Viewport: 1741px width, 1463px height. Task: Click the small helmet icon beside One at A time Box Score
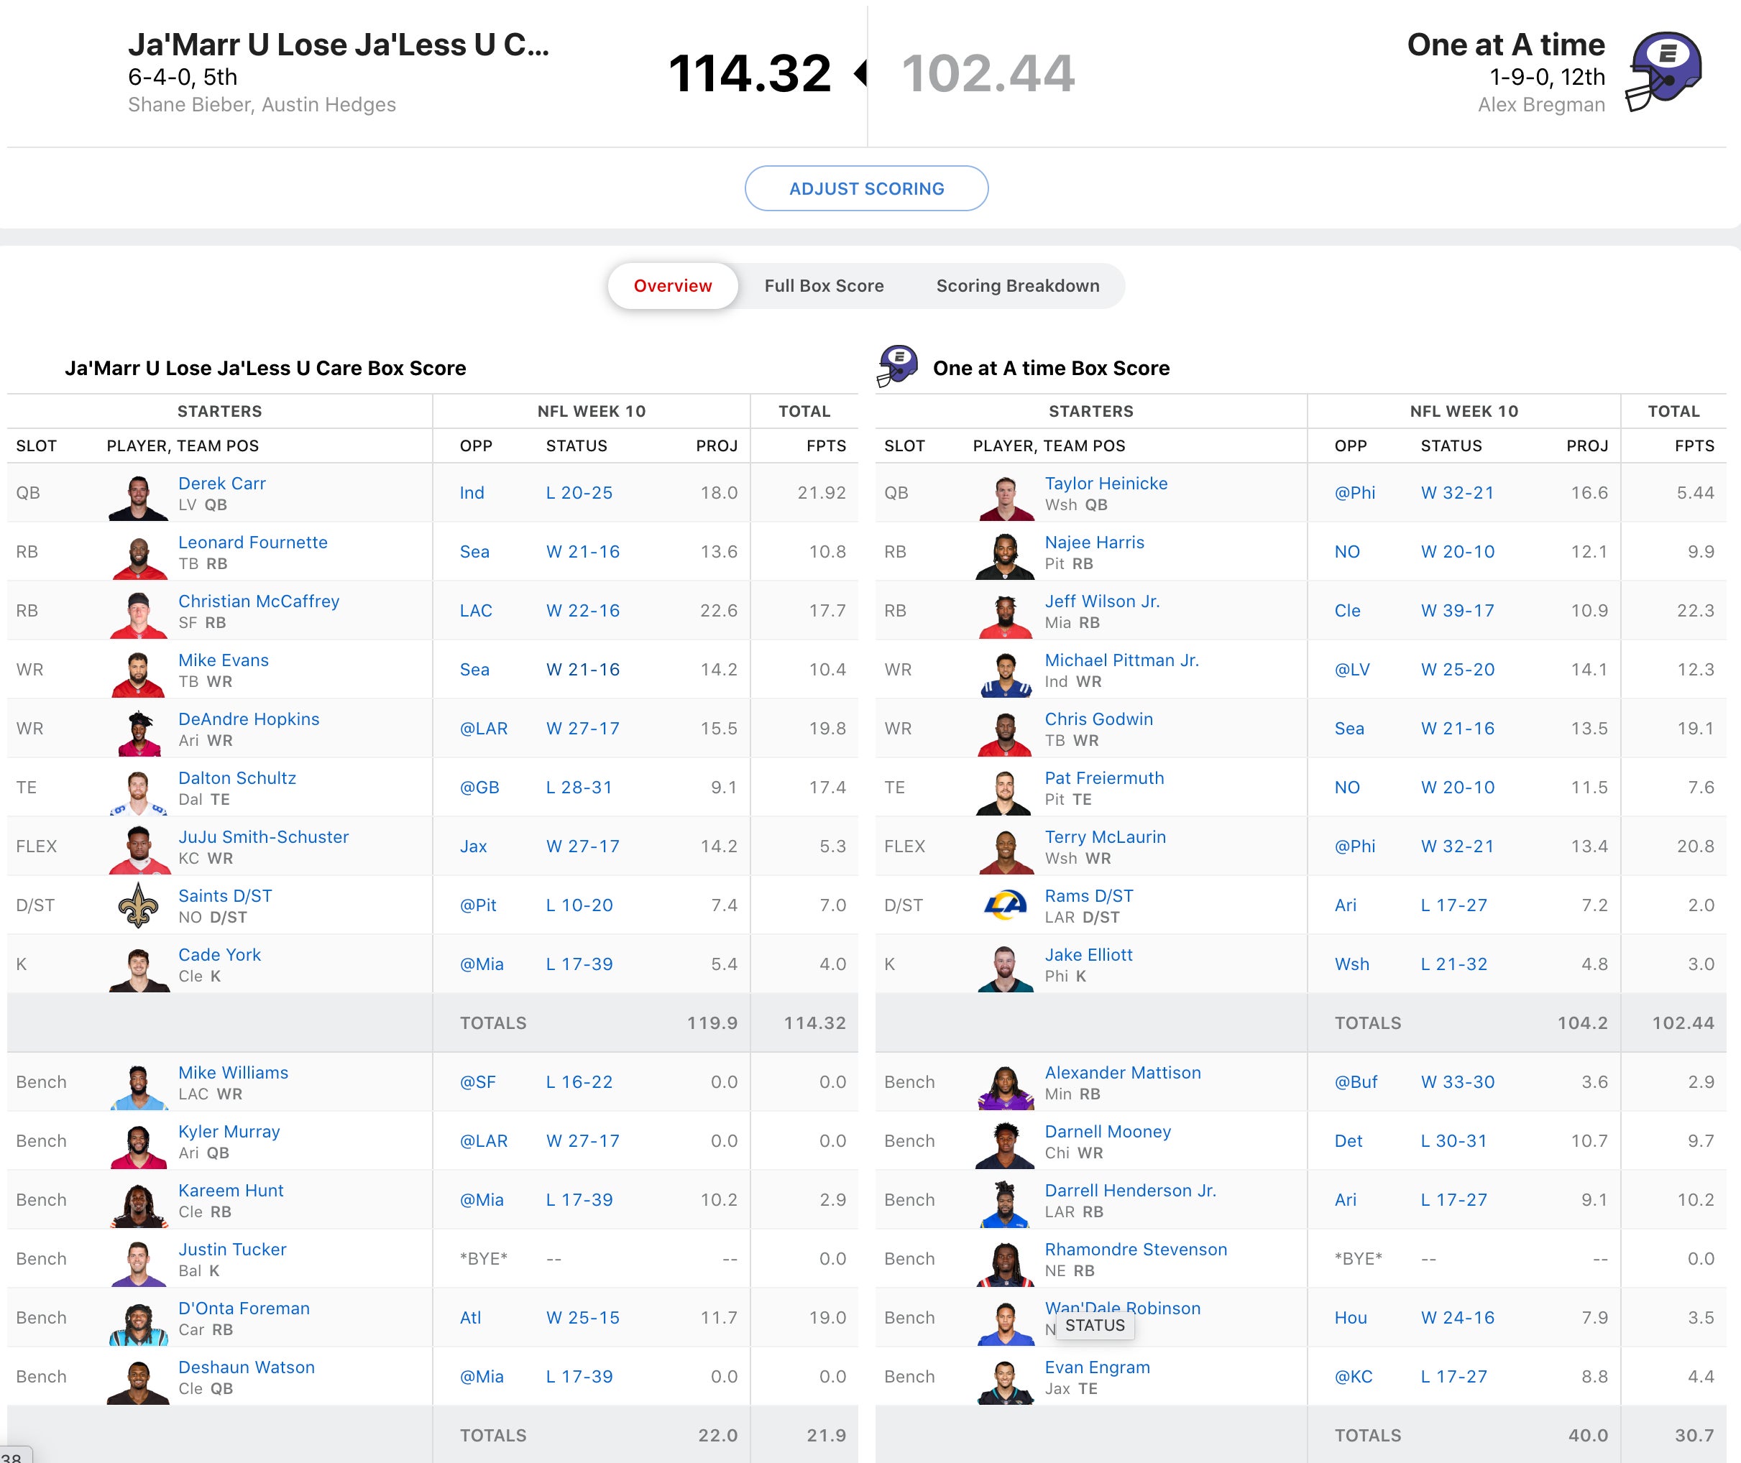[898, 366]
